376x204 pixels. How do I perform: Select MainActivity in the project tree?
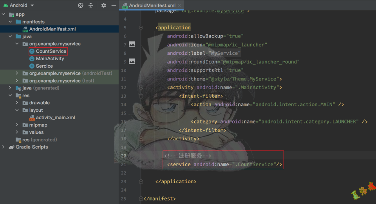click(x=50, y=59)
